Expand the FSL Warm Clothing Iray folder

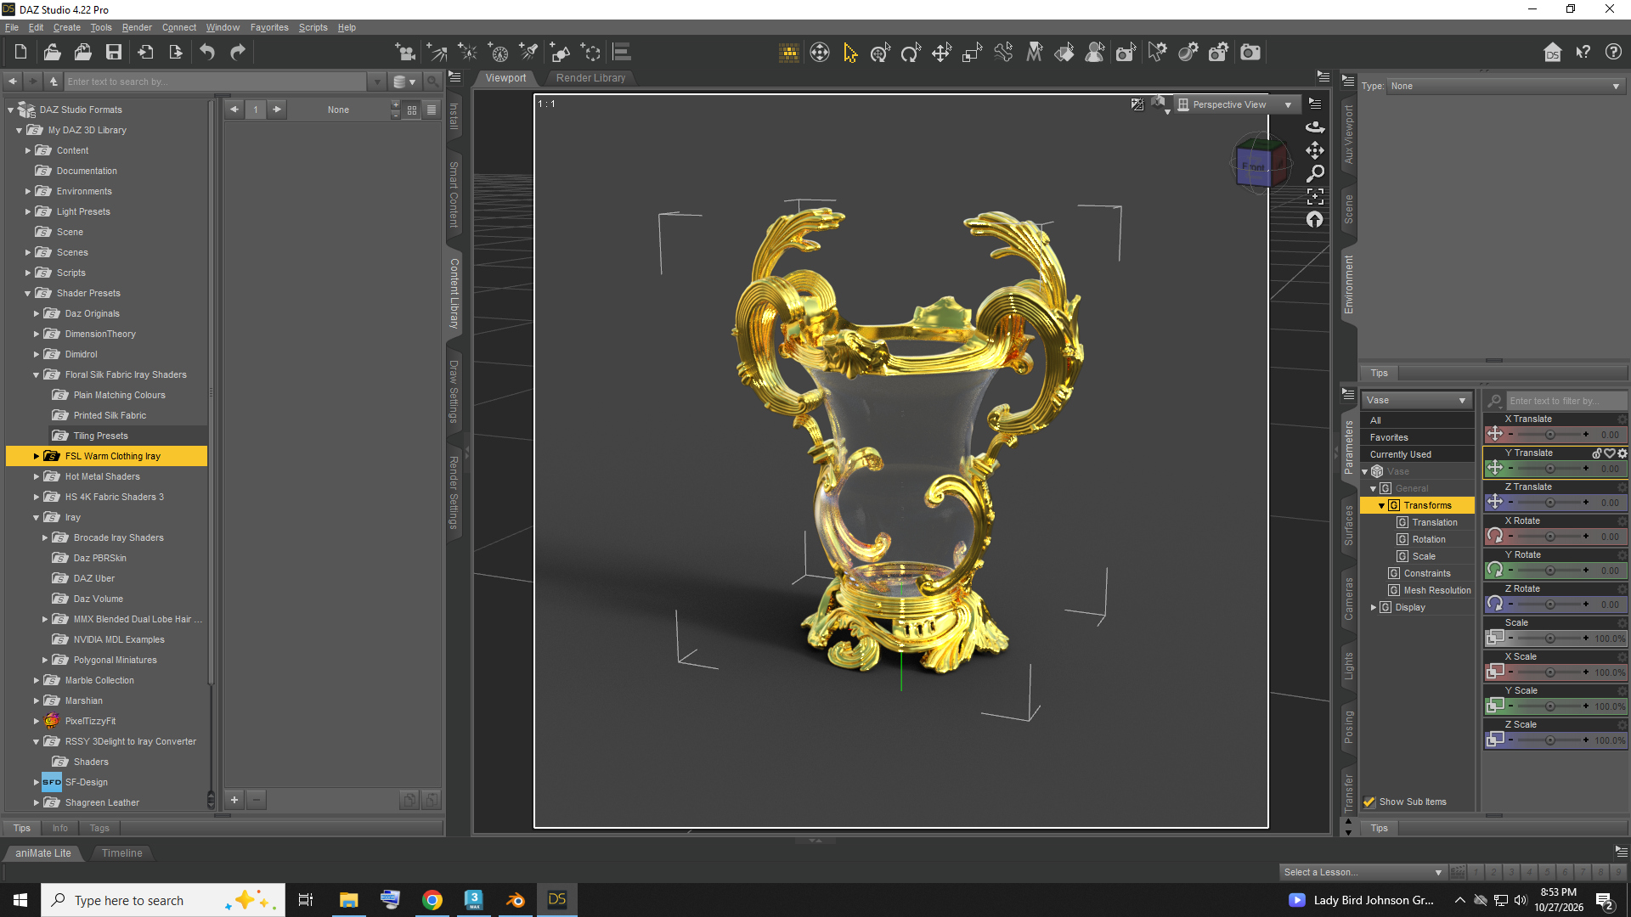pyautogui.click(x=37, y=456)
